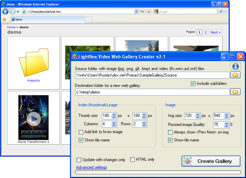Click the Columns value field

coord(107,124)
